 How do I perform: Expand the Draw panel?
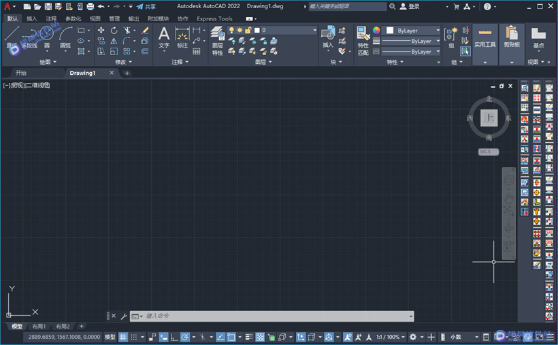pos(48,62)
